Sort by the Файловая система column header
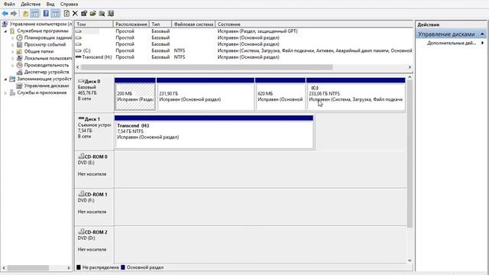489x275 pixels. tap(193, 24)
